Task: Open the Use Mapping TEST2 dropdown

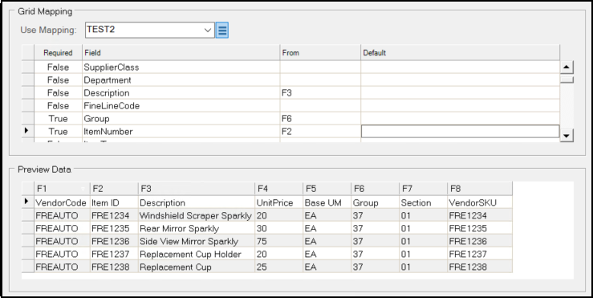Action: pos(150,30)
